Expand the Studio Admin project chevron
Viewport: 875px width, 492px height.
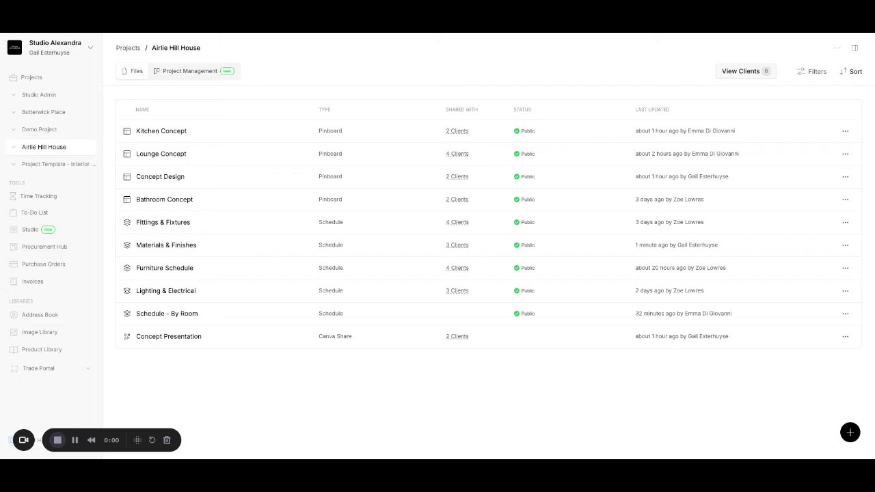tap(14, 95)
